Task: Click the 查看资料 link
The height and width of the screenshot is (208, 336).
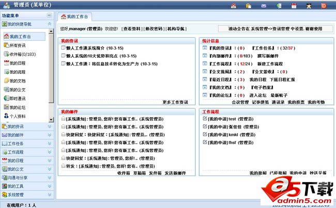Action: pos(132,29)
